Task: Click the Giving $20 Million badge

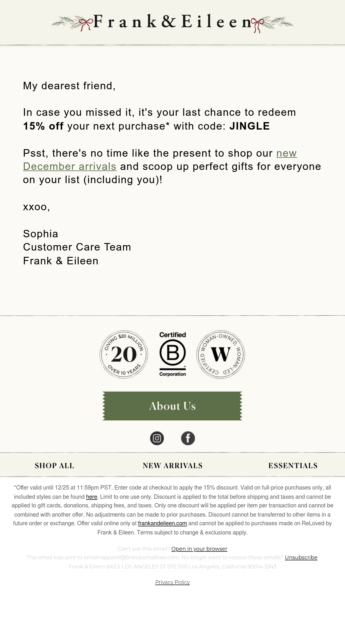Action: click(124, 354)
